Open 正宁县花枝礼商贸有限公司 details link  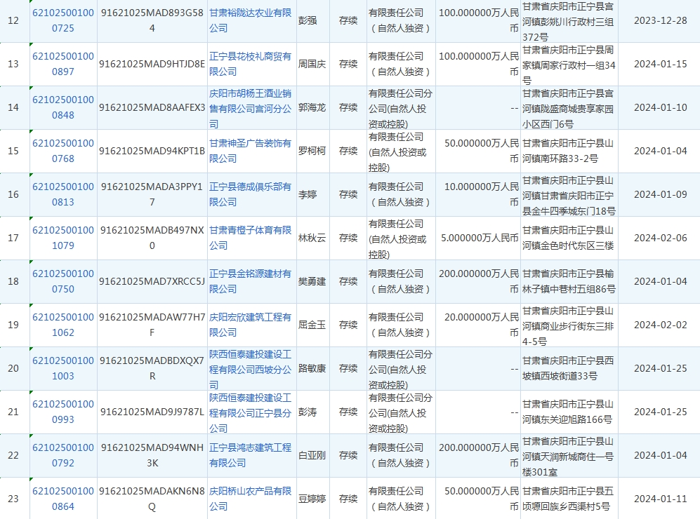250,63
